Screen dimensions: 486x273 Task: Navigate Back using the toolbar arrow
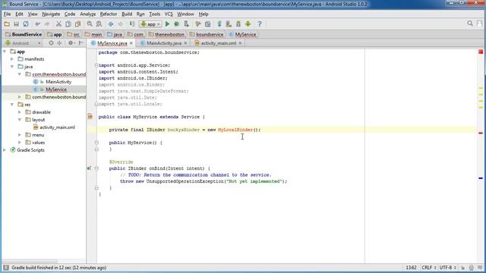pos(111,24)
